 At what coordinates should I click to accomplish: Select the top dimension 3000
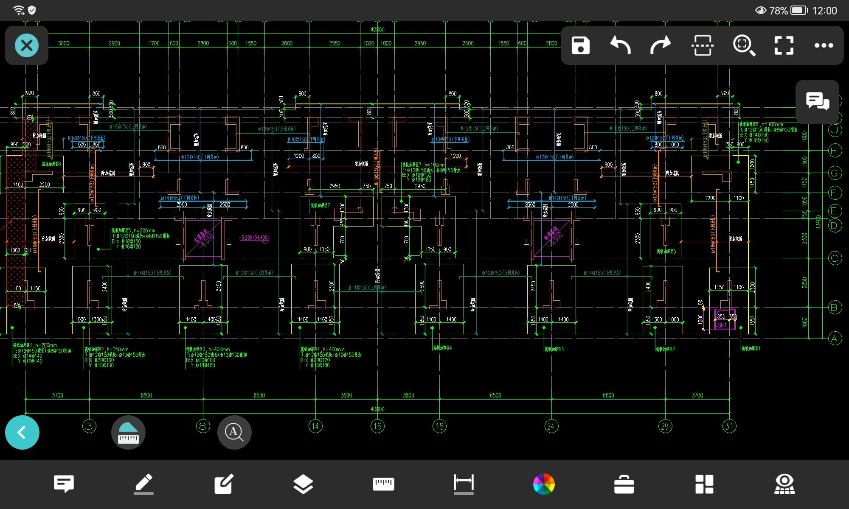64,43
